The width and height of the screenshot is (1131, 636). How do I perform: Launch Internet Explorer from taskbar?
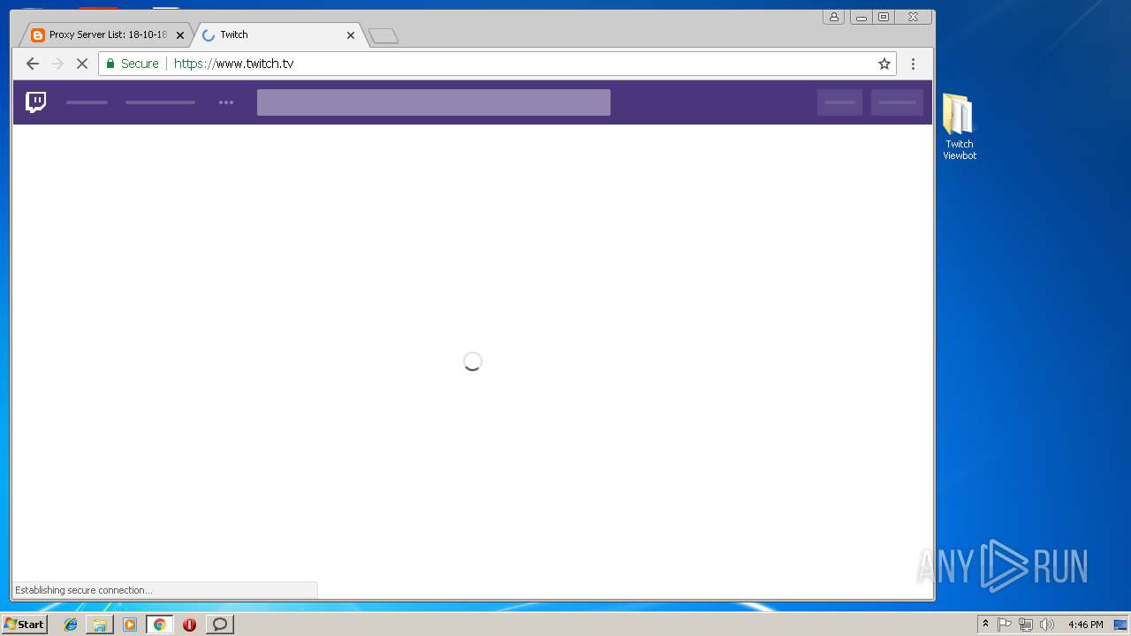71,625
